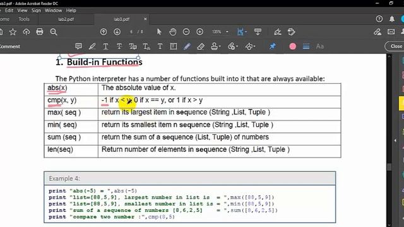The width and height of the screenshot is (404, 227).
Task: Select the arrow selection tool
Action: (159, 32)
